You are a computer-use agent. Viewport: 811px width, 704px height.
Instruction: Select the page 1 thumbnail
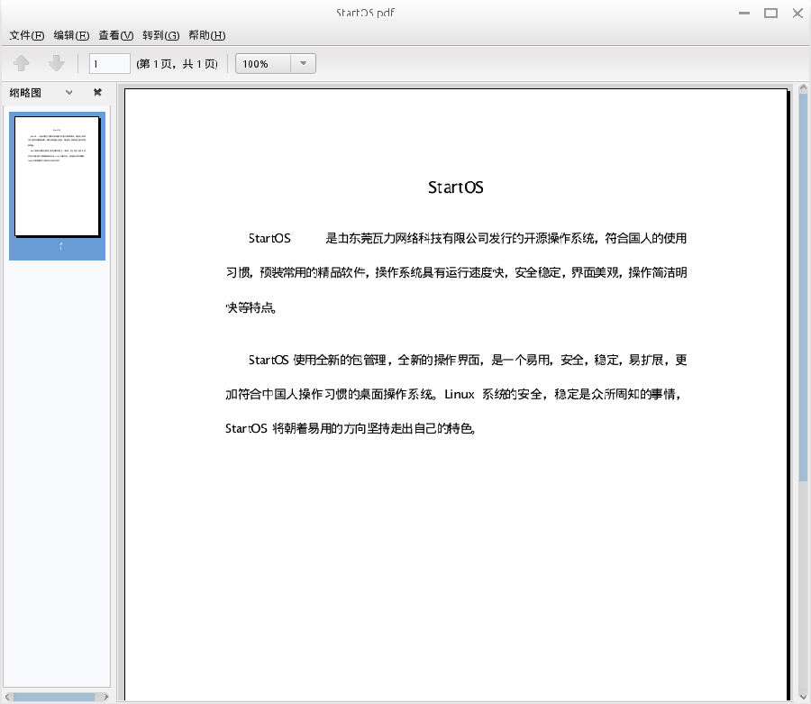[x=57, y=177]
